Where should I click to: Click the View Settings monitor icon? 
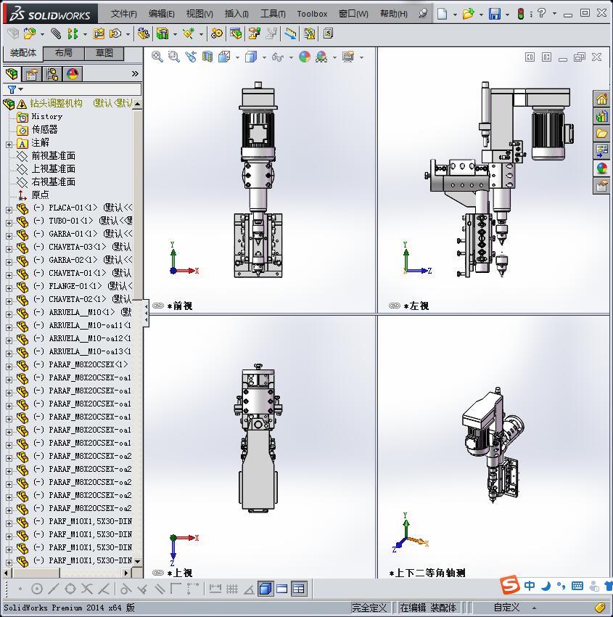click(348, 57)
